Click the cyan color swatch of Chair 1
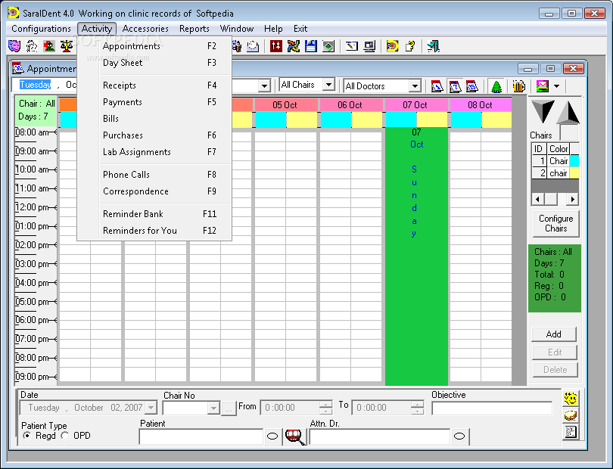The image size is (613, 469). point(574,161)
